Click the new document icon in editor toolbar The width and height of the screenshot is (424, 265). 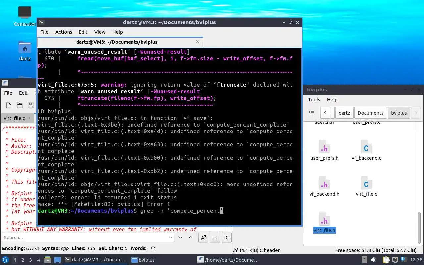(8, 105)
